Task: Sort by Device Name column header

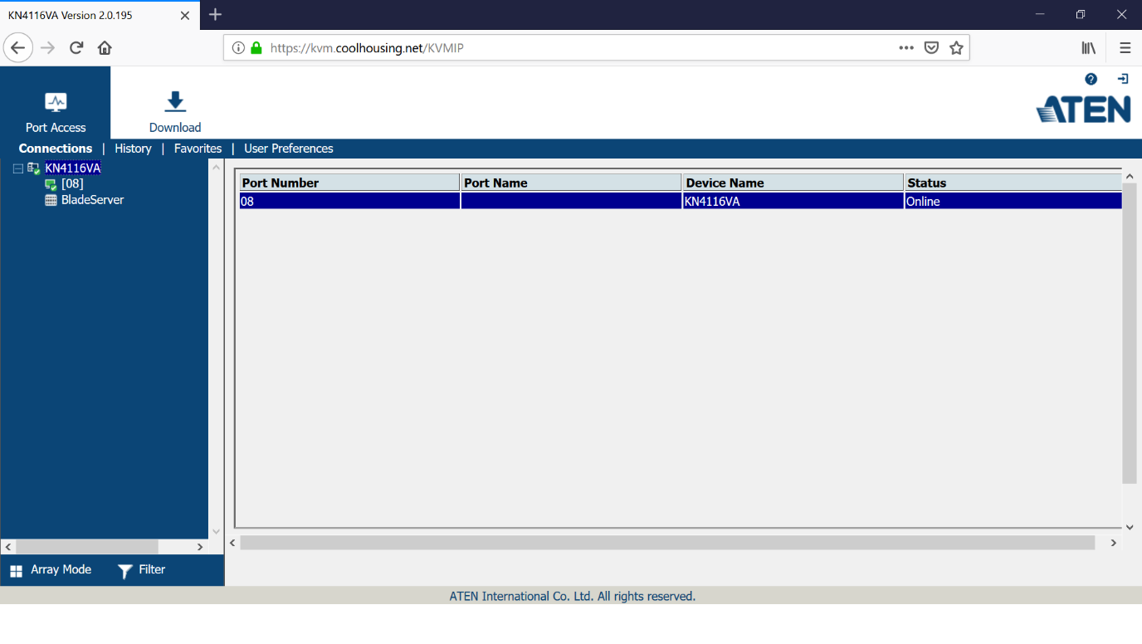Action: tap(793, 183)
